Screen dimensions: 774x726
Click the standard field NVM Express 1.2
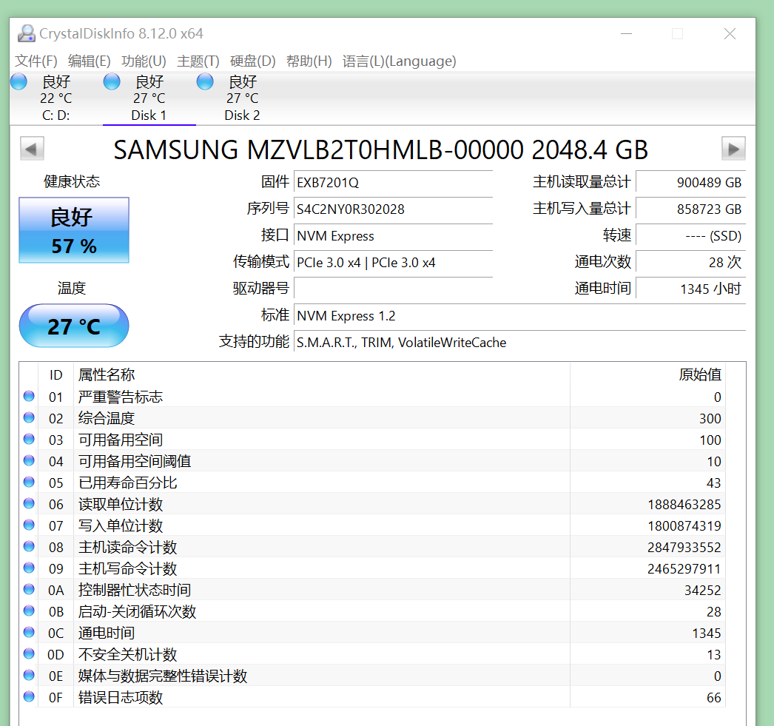[x=519, y=315]
